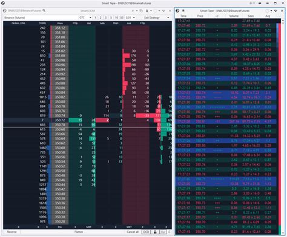Click the Sells column header in Smart DOM

[102, 23]
